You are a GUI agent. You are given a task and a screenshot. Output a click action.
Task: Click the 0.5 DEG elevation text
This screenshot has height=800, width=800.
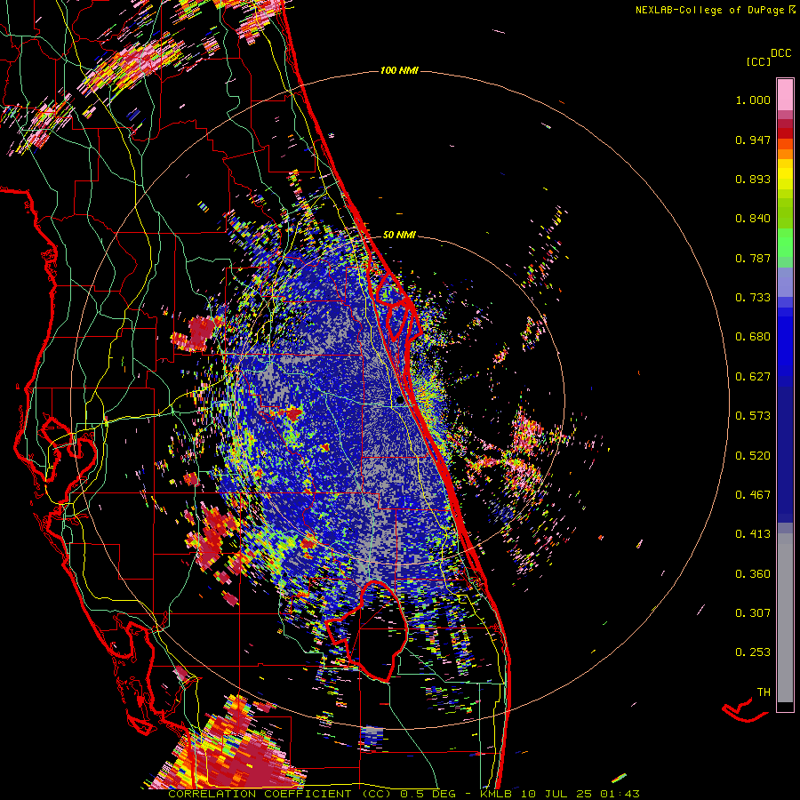pos(428,794)
